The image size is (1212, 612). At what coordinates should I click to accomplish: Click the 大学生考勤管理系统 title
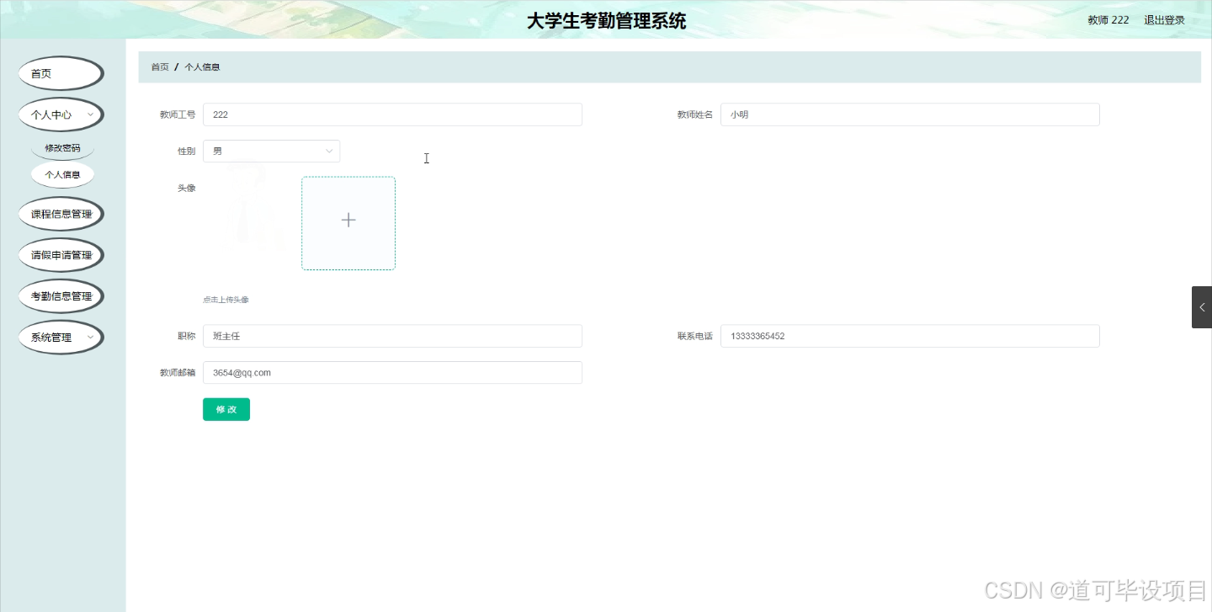tap(606, 21)
